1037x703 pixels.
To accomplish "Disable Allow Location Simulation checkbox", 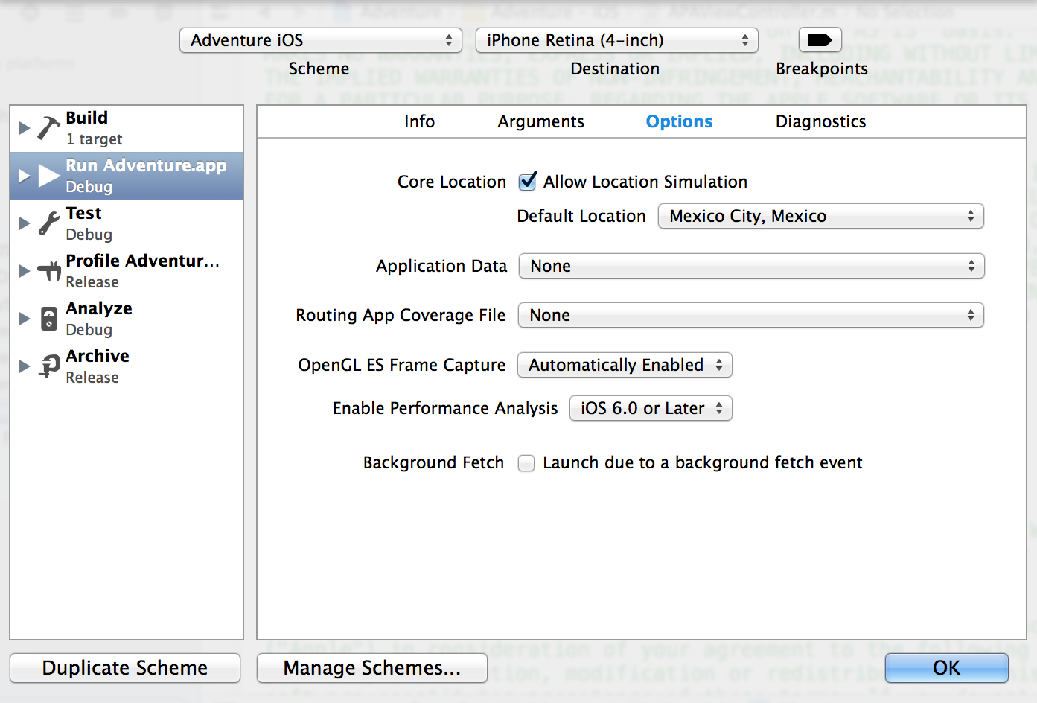I will pyautogui.click(x=527, y=181).
